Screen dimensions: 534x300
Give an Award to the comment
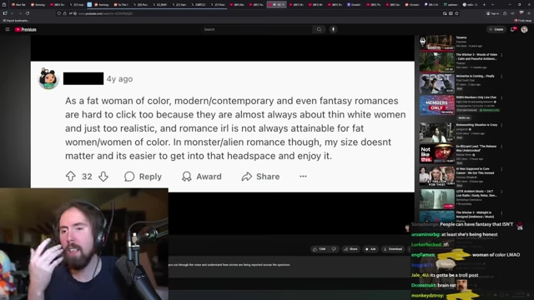(202, 176)
